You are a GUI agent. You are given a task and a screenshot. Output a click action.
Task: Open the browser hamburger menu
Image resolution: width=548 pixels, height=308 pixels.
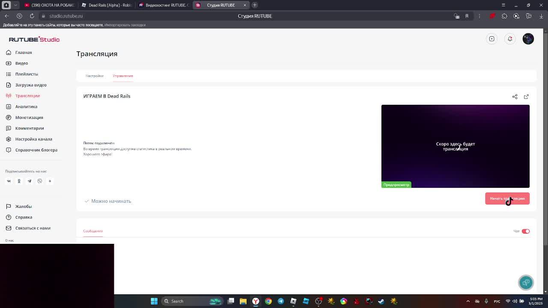503,5
